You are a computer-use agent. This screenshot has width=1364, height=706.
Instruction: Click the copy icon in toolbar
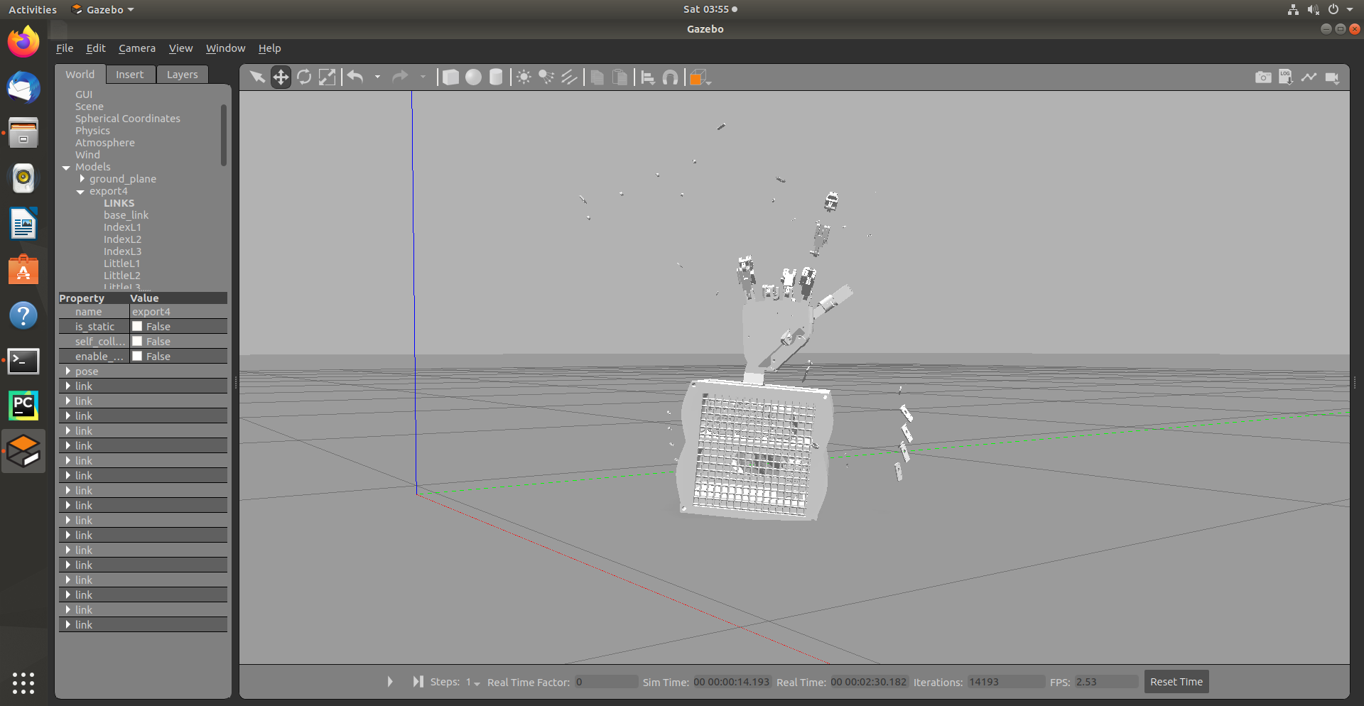click(x=597, y=77)
